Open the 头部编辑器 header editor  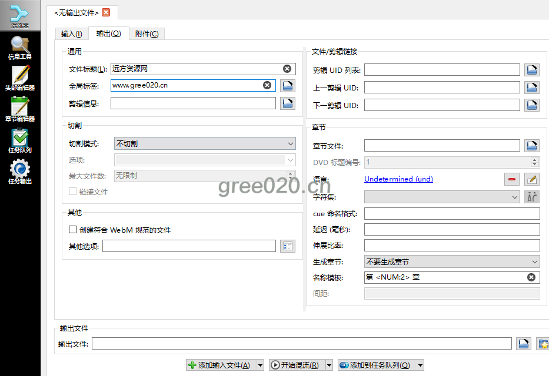(x=20, y=79)
